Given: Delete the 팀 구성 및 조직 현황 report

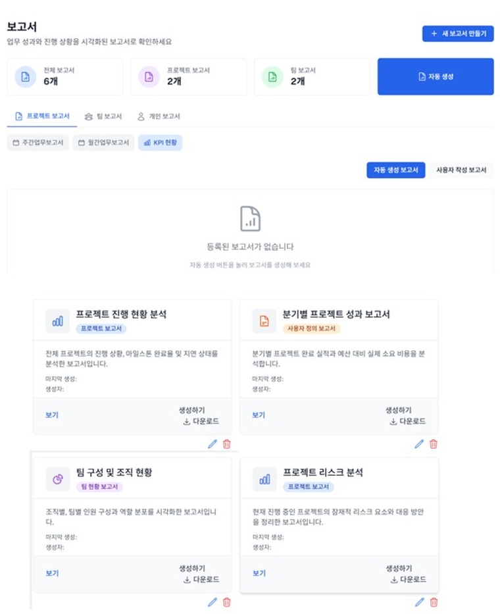Looking at the screenshot, I should coord(227,601).
